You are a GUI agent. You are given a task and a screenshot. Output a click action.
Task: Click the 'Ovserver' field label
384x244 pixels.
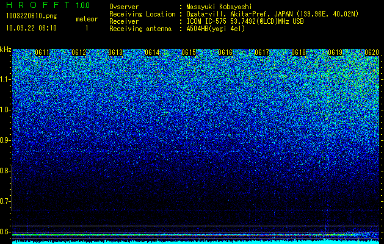pyautogui.click(x=124, y=7)
